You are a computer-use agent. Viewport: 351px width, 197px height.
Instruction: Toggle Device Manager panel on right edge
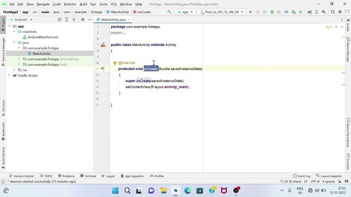348,50
